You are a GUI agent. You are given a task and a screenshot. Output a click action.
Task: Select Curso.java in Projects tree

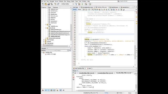(53, 13)
